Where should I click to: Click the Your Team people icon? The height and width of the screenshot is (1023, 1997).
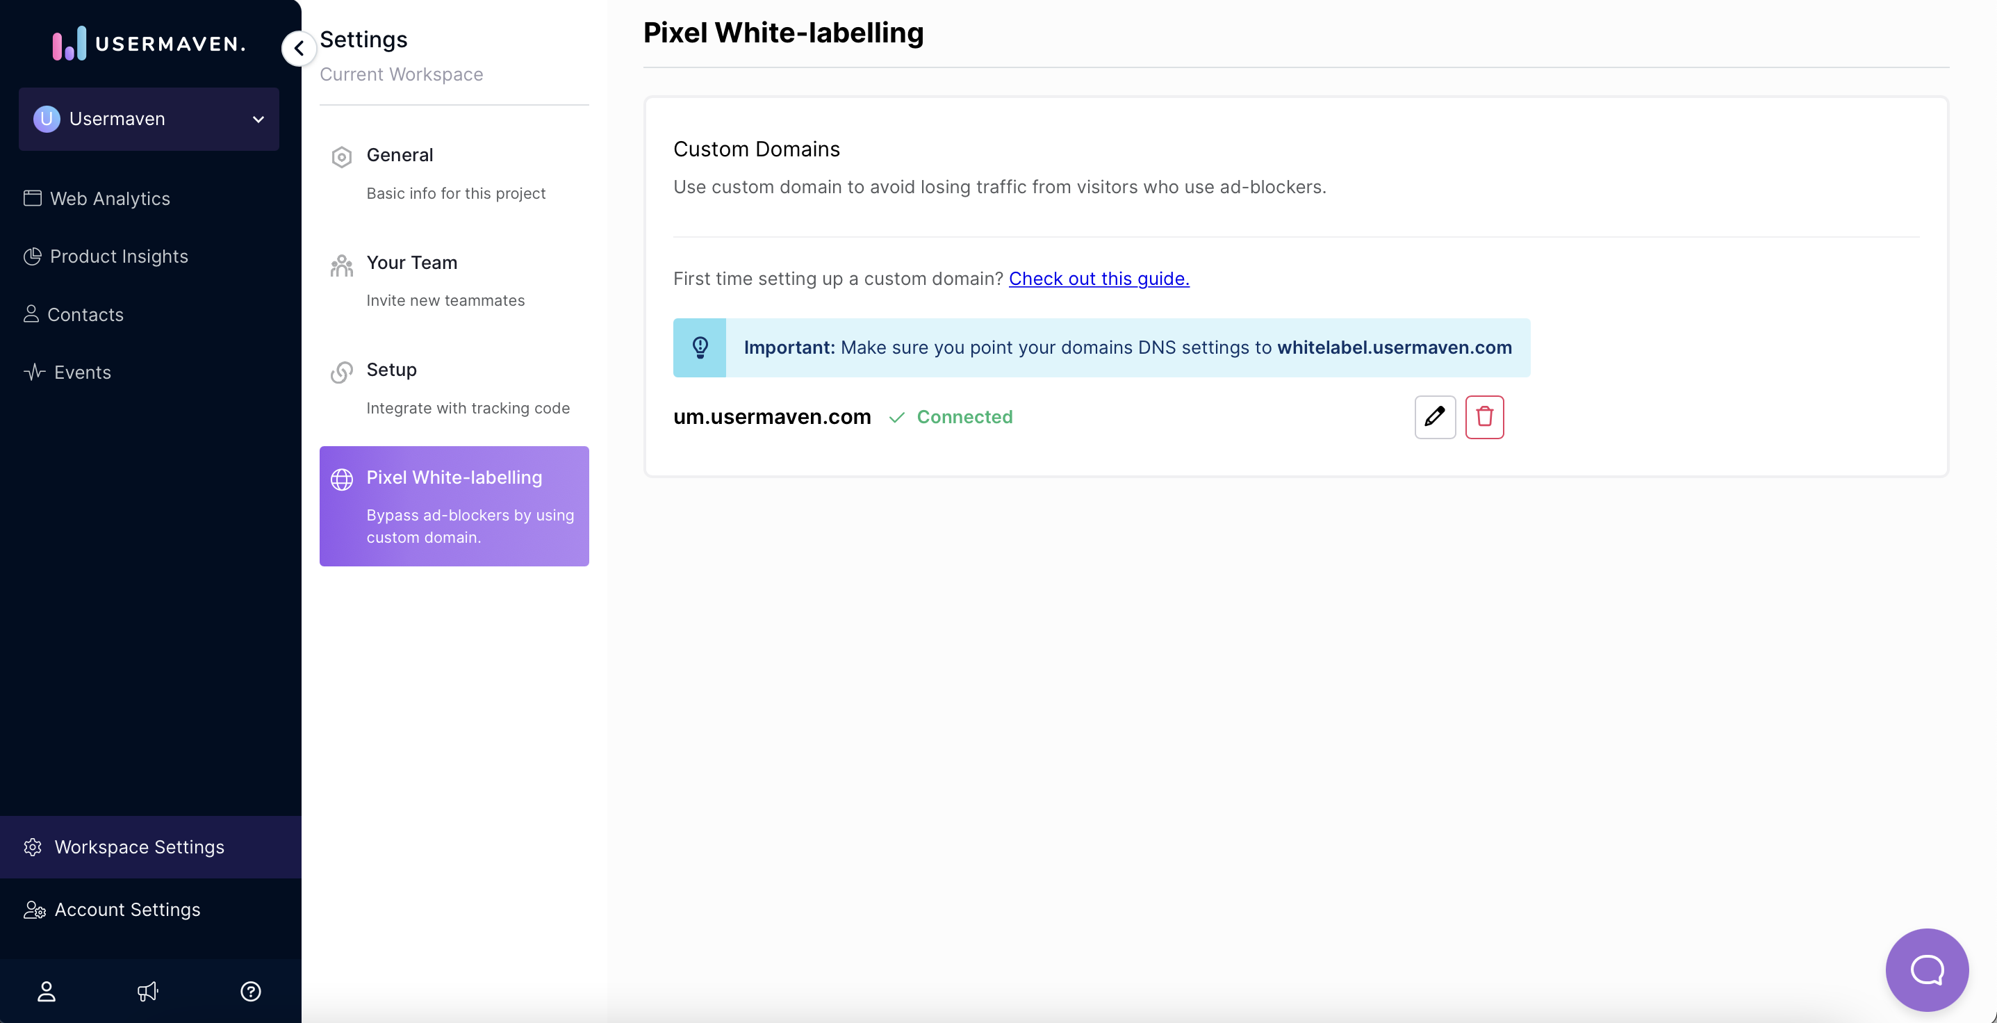(x=342, y=265)
